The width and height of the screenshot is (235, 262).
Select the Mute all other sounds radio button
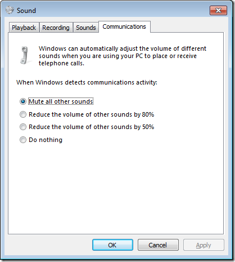coord(23,101)
